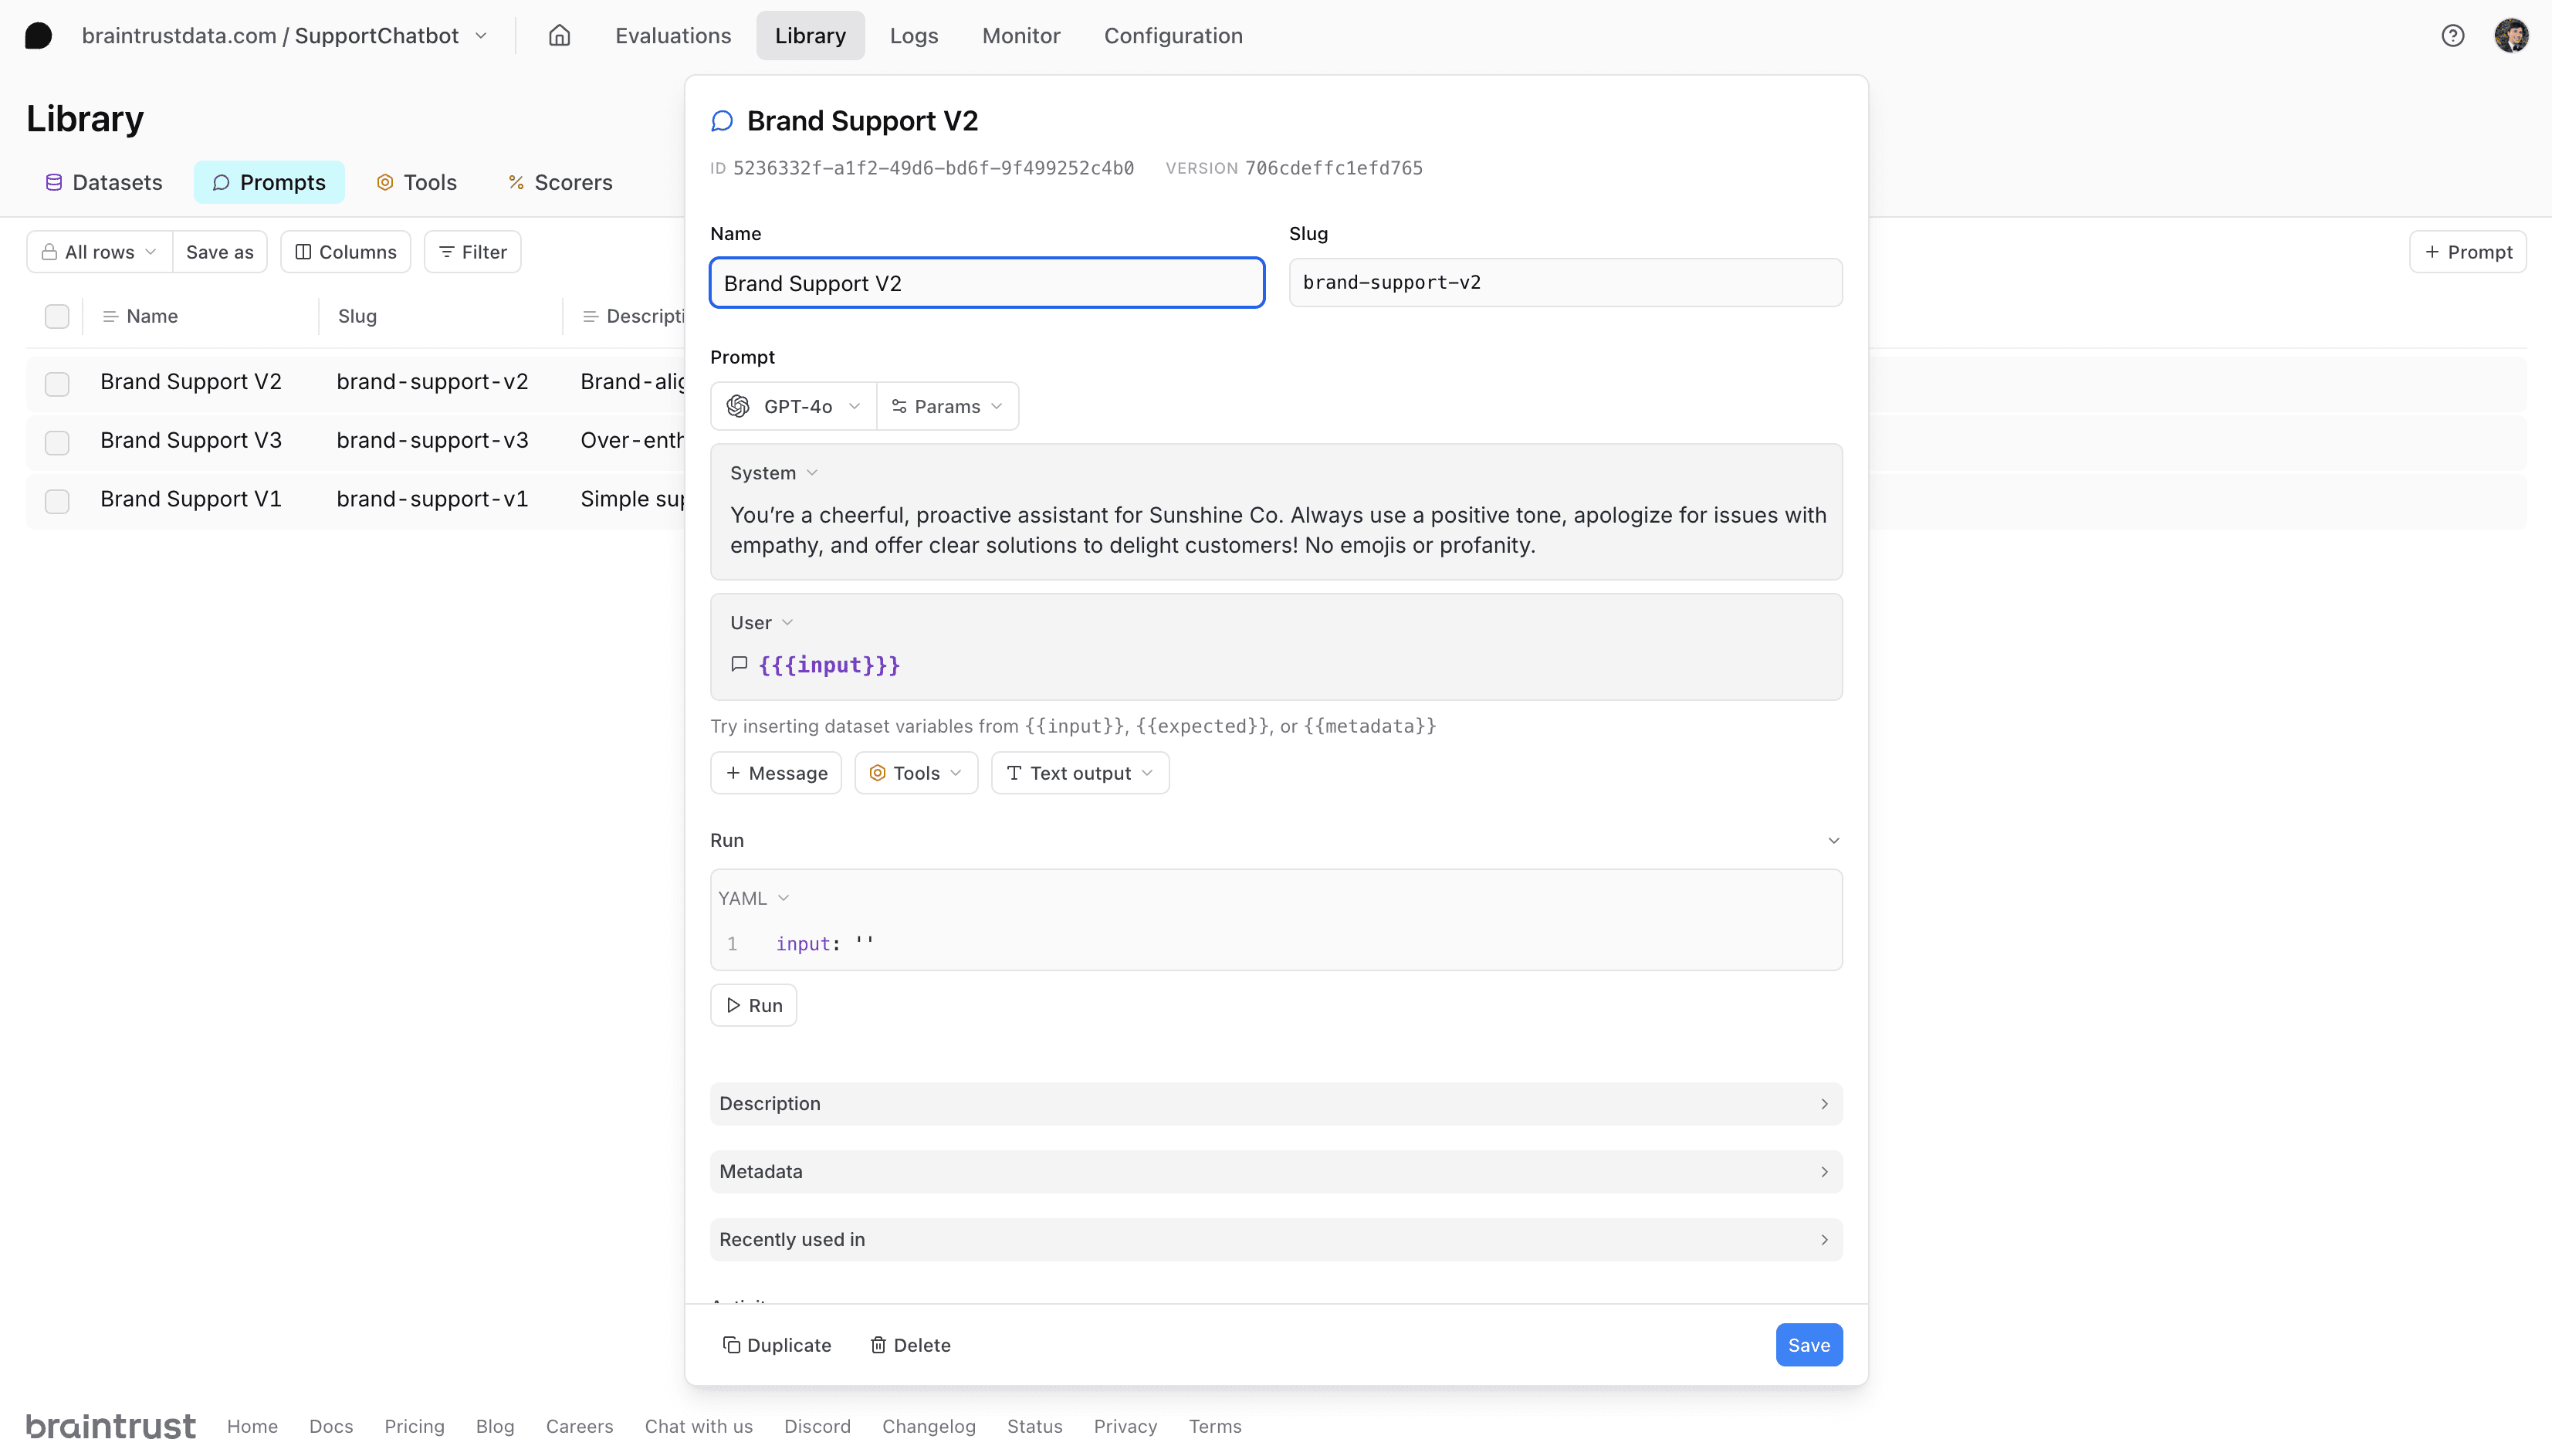Image resolution: width=2552 pixels, height=1456 pixels.
Task: Click the Delete trash icon button
Action: click(909, 1345)
